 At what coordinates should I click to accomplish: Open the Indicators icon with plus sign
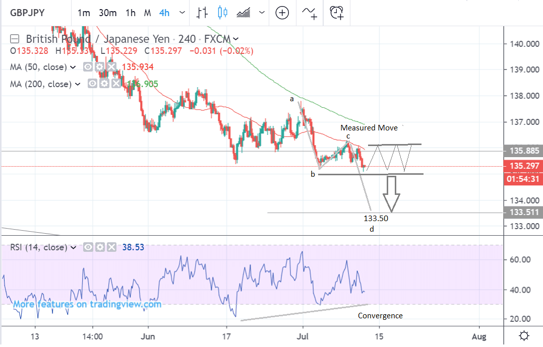[310, 13]
